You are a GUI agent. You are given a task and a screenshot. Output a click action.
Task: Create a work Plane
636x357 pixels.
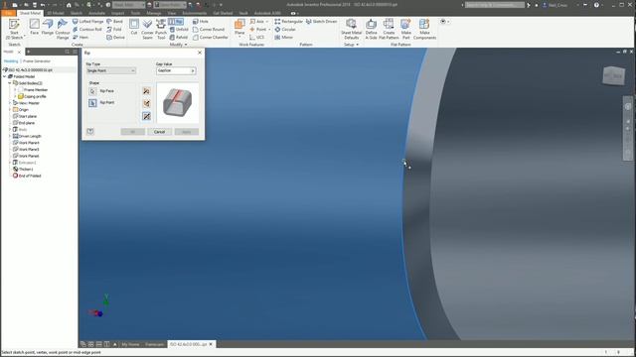pyautogui.click(x=239, y=28)
